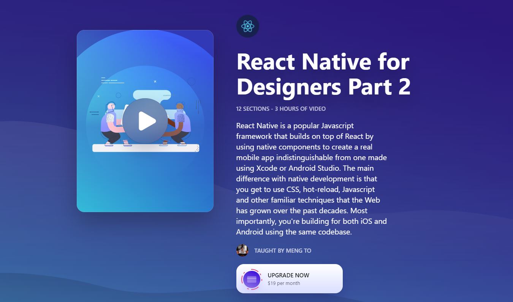513x302 pixels.
Task: Click the React Native description paragraph
Action: click(x=312, y=179)
